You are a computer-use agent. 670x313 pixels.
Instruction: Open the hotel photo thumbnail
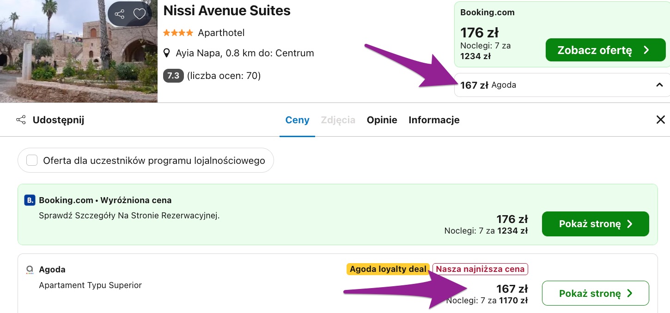[x=79, y=51]
